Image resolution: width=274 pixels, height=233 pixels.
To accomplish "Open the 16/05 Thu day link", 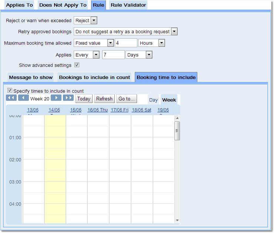I will 97,110.
